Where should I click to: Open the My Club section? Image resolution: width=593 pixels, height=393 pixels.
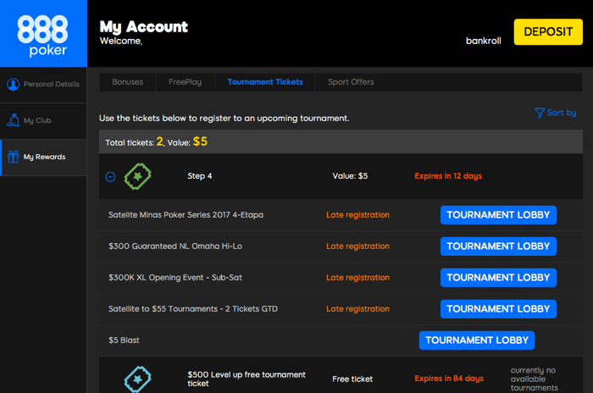coord(43,120)
